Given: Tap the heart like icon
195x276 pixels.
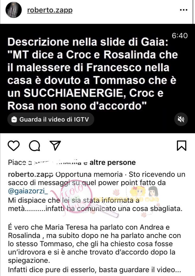Looking at the screenshot, I should click(x=14, y=146).
